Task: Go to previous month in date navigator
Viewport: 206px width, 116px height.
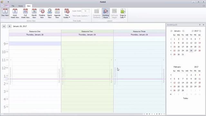Action: (x=171, y=31)
